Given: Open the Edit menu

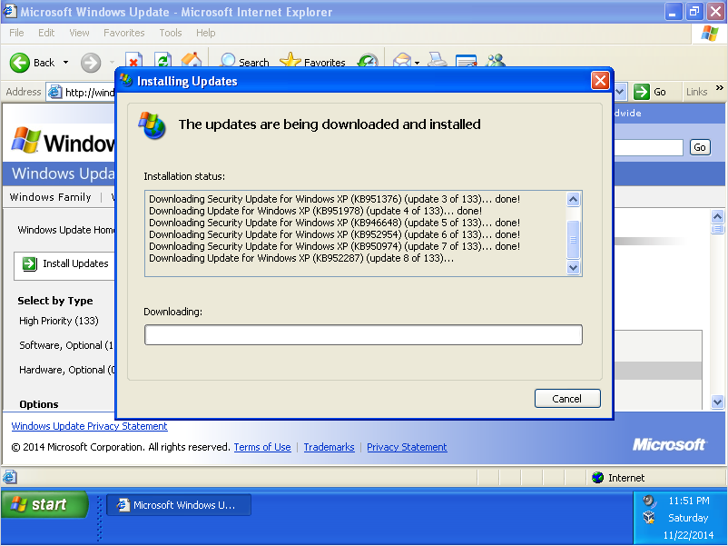Looking at the screenshot, I should [x=46, y=33].
